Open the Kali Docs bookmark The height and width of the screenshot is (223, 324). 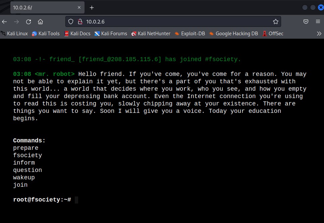[x=77, y=34]
